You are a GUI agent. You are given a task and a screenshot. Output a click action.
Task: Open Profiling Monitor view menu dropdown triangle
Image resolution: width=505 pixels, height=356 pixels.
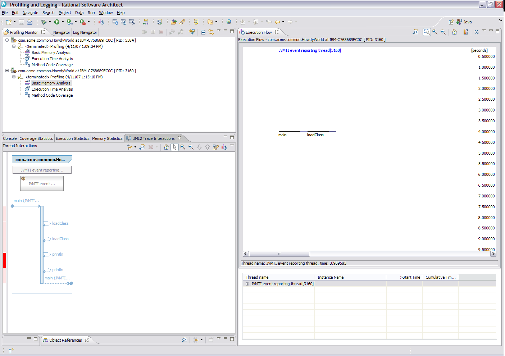[219, 31]
